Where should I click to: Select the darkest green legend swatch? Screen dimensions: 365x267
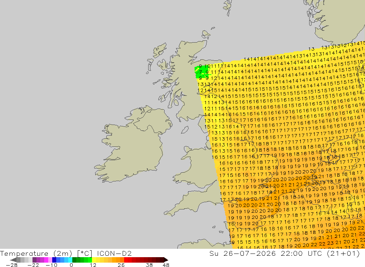pyautogui.click(x=74, y=260)
